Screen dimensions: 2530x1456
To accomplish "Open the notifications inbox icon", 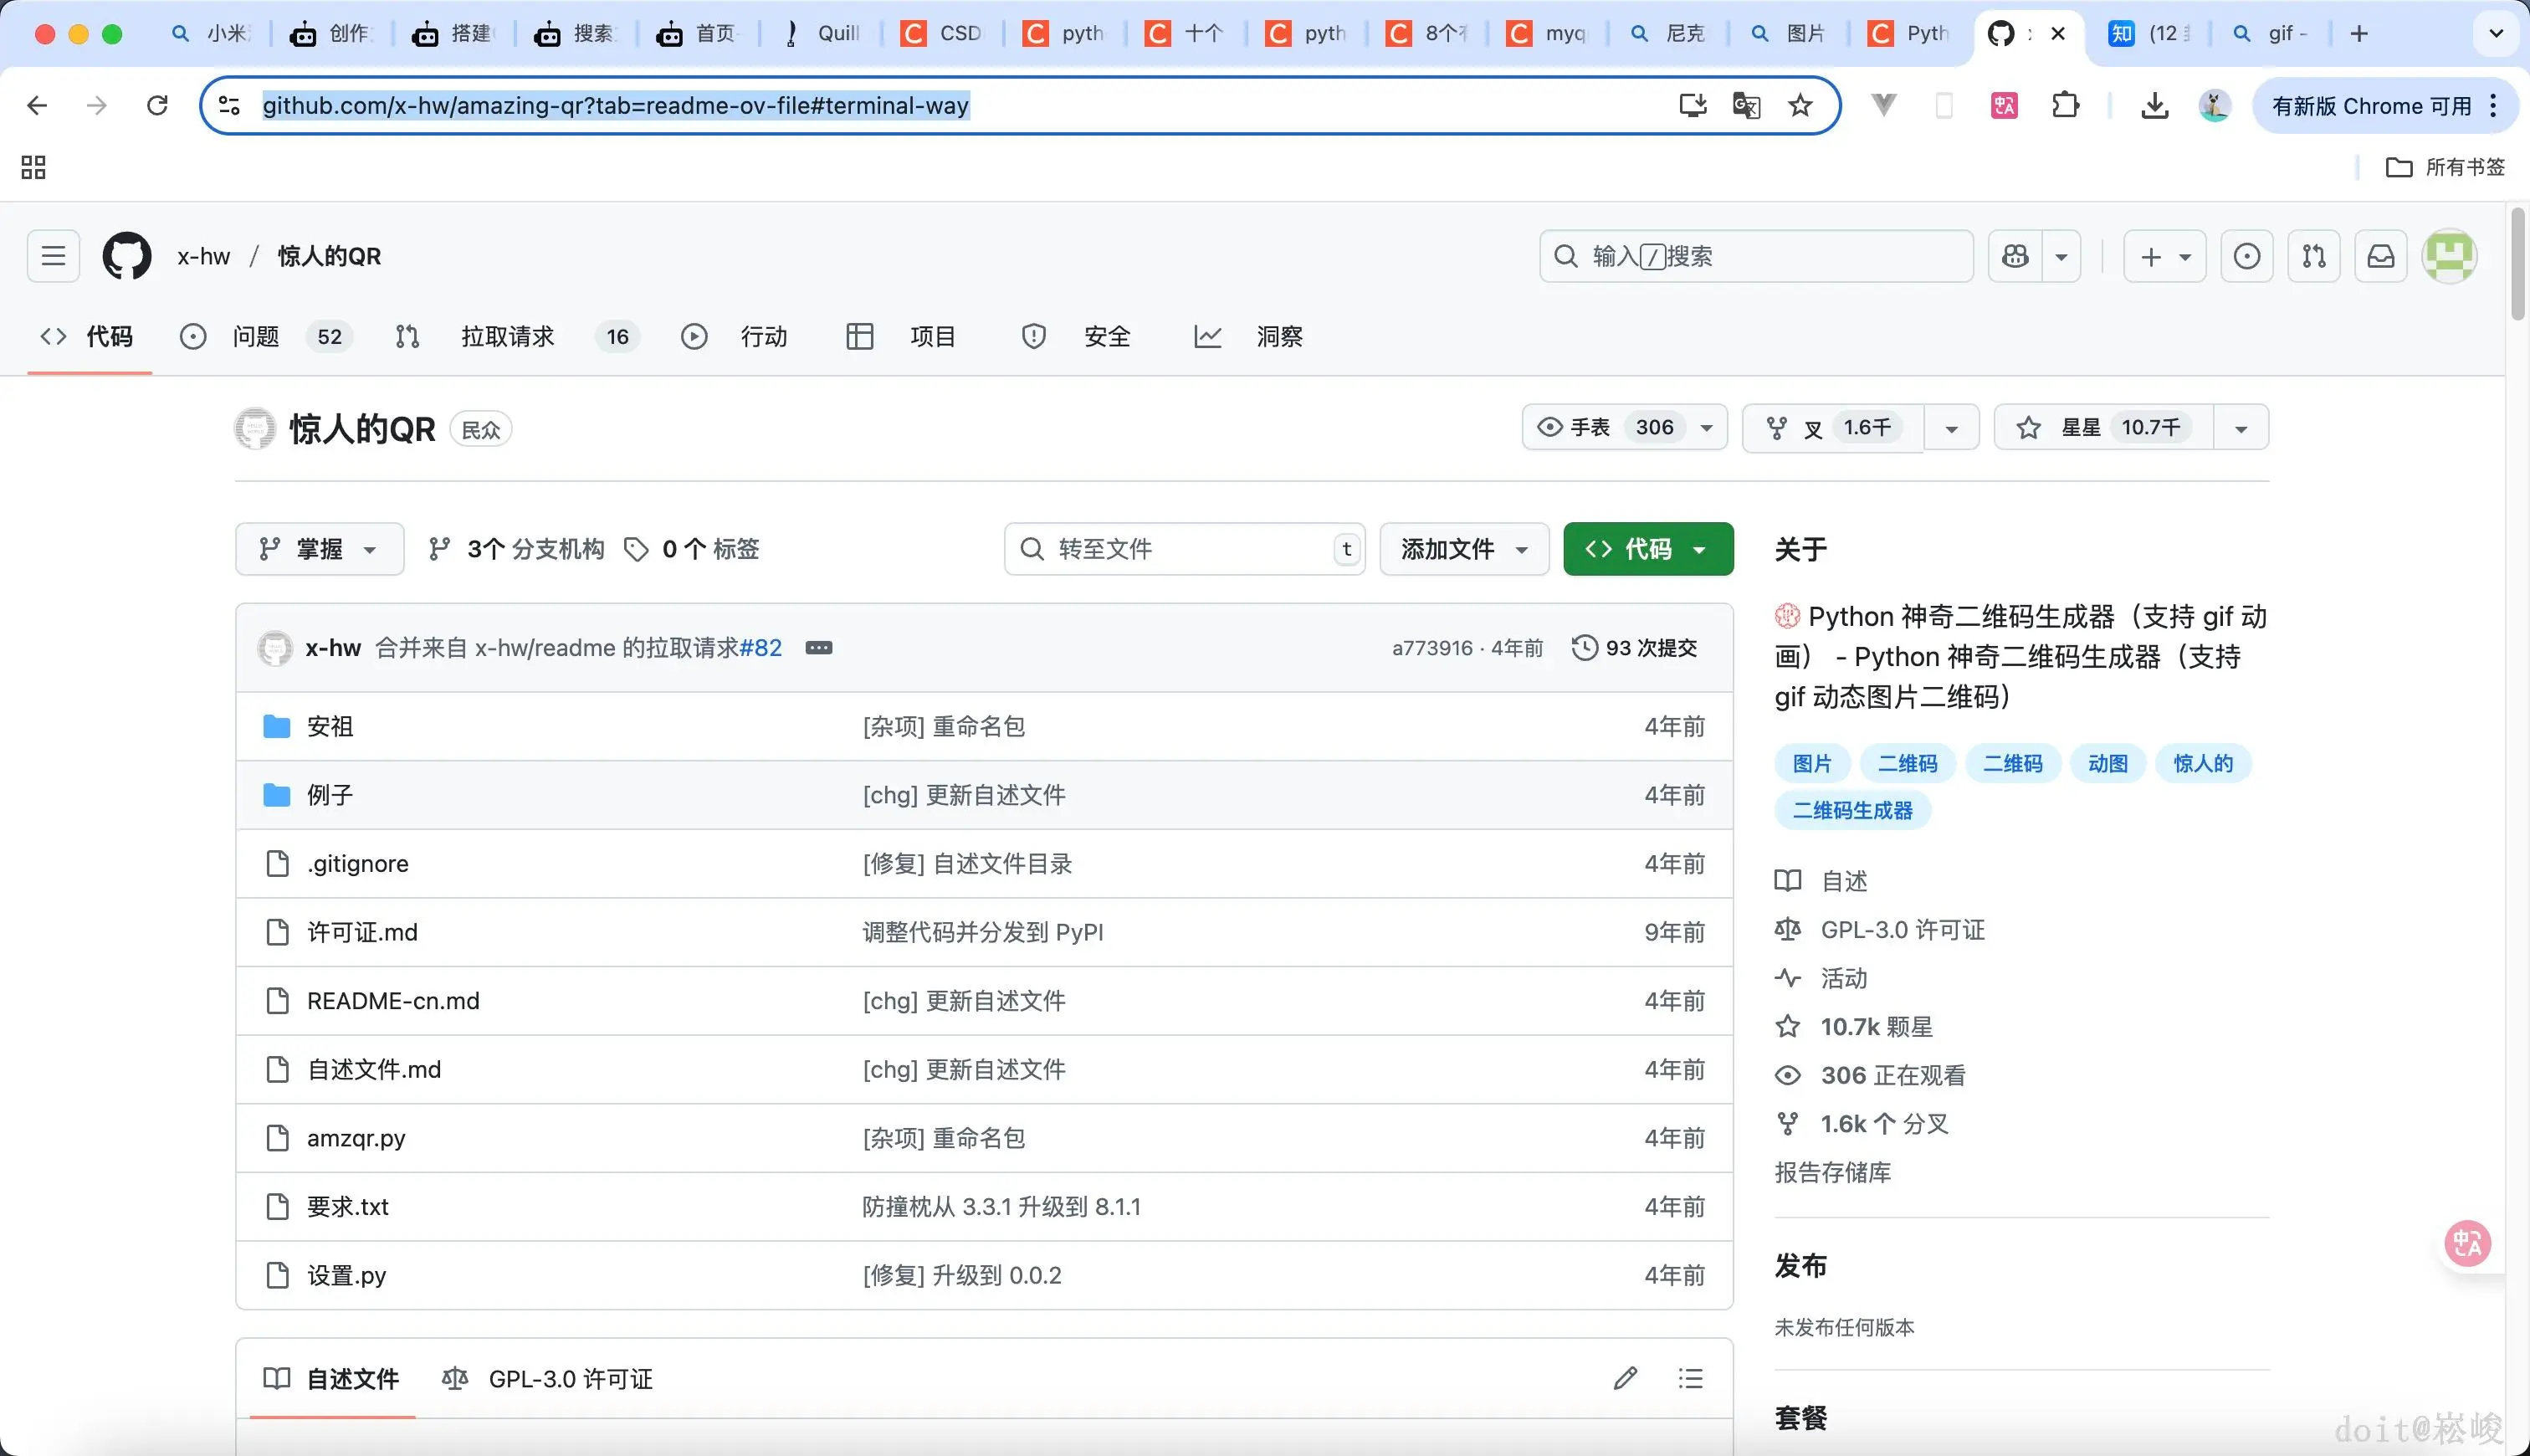I will click(x=2381, y=256).
